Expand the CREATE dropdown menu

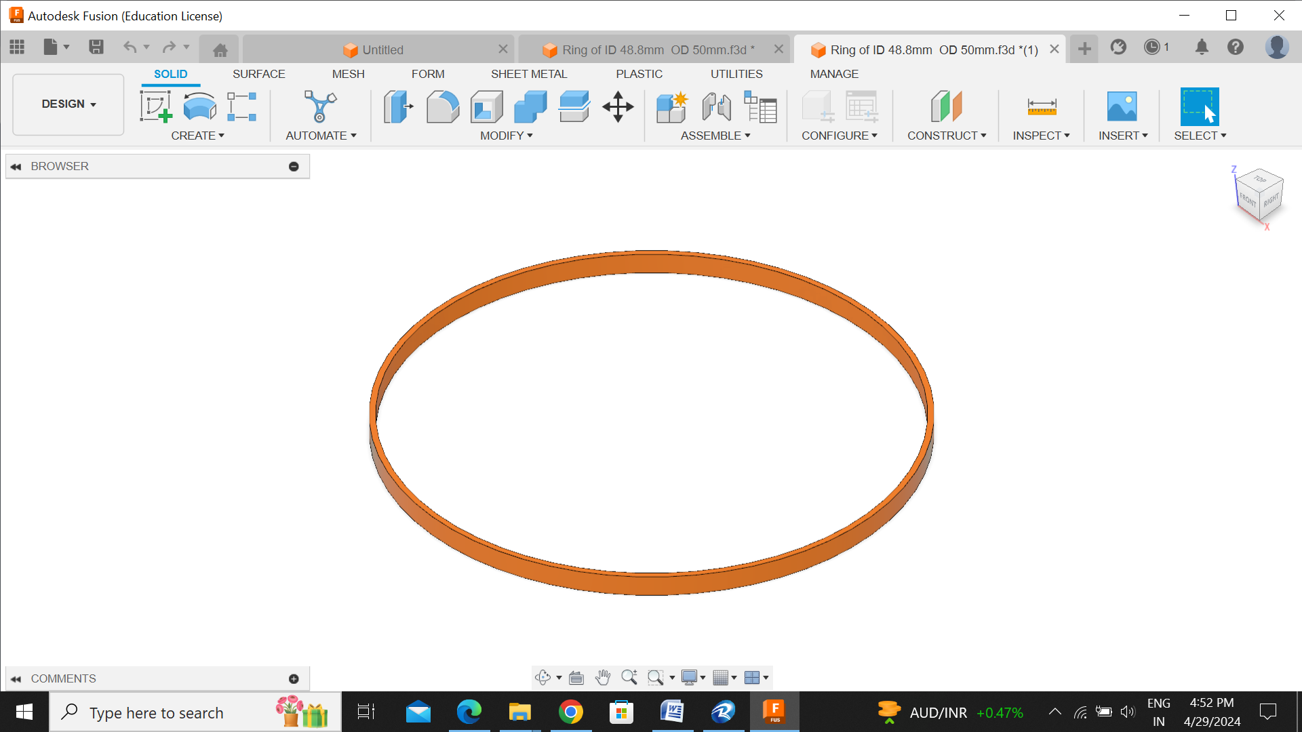[x=197, y=135]
